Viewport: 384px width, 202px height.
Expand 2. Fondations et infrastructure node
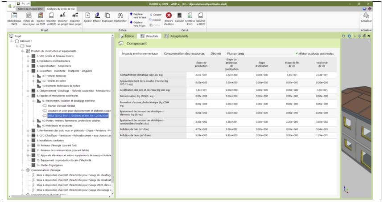click(x=28, y=61)
